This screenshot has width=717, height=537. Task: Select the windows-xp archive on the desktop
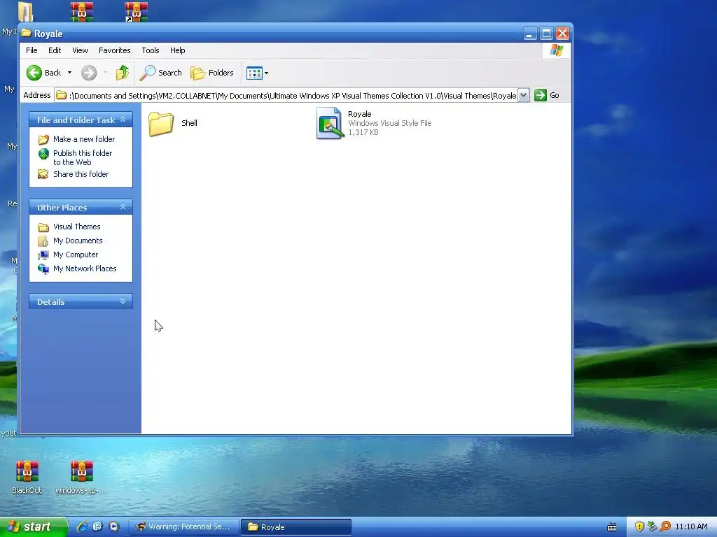tap(81, 472)
